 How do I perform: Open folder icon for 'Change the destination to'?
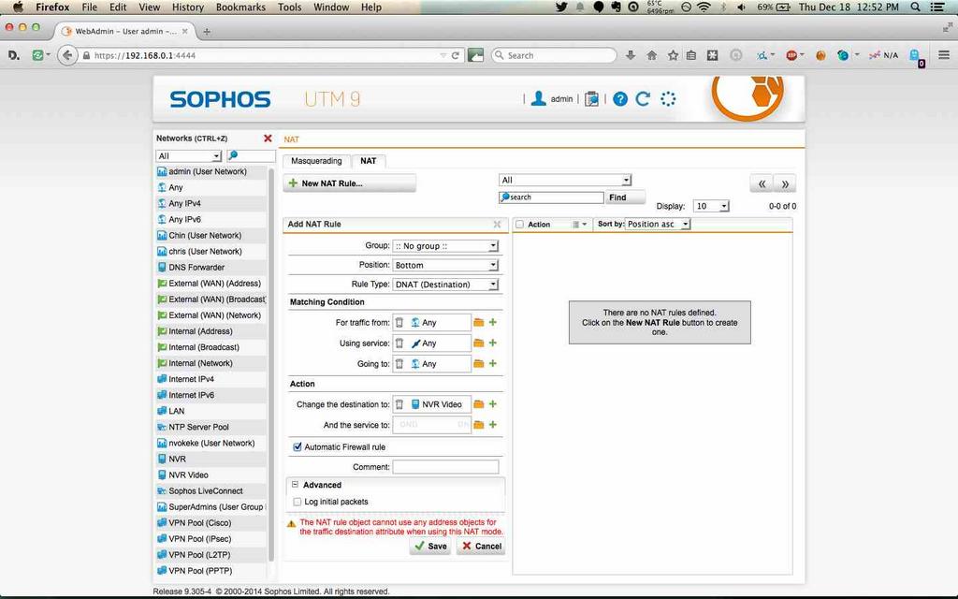pos(479,404)
